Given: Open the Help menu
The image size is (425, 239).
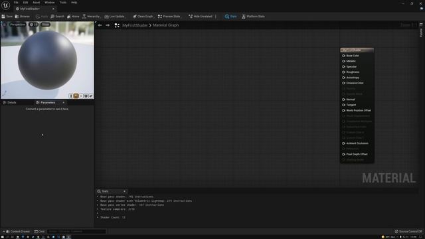Looking at the screenshot, I should (x=74, y=3).
